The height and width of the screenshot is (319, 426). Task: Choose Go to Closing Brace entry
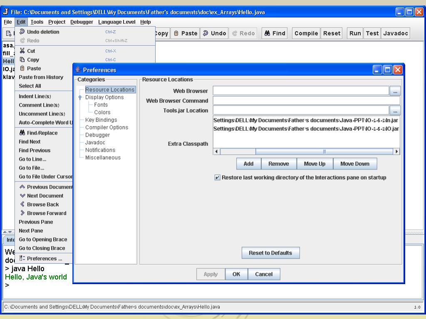coord(44,248)
